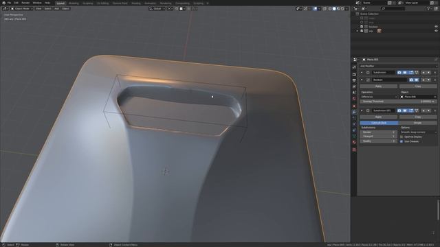This screenshot has height=247, width=440.
Task: Open the viewport Object menu
Action: pyautogui.click(x=66, y=9)
